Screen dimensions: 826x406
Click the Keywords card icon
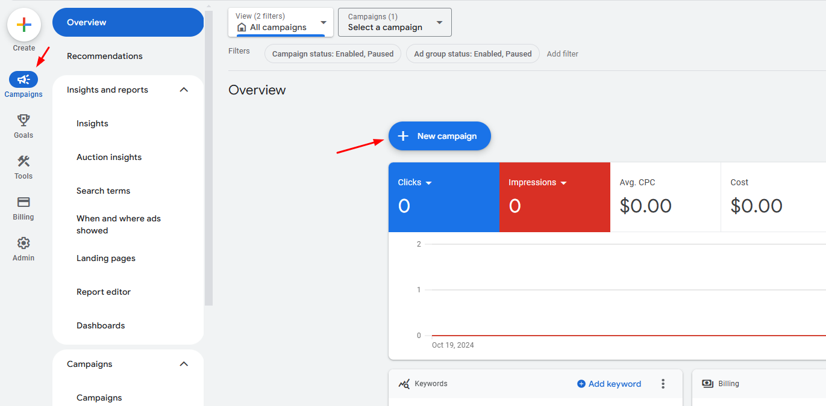coord(404,384)
